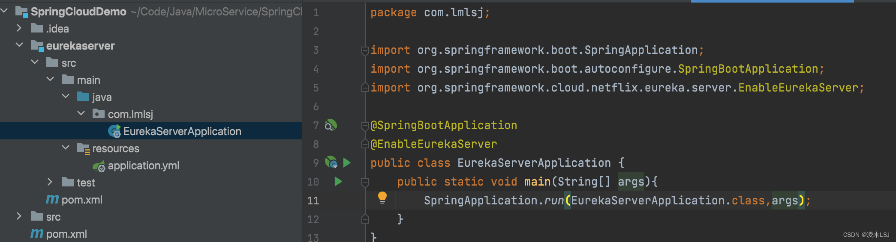The width and height of the screenshot is (896, 242).
Task: Click the @SpringBootApplication annotation
Action: [x=444, y=125]
